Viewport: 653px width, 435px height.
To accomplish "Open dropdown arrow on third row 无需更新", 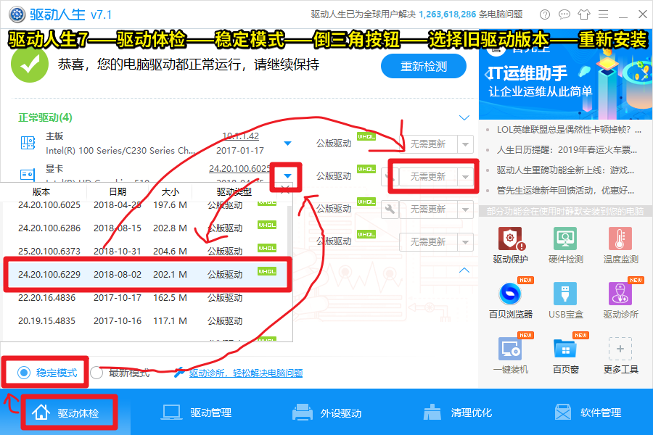I will click(465, 210).
